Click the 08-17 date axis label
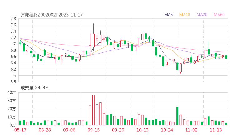The width and height of the screenshot is (231, 137). [20, 130]
